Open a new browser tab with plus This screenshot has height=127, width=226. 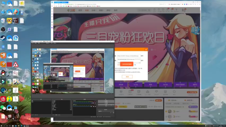[x=69, y=2]
